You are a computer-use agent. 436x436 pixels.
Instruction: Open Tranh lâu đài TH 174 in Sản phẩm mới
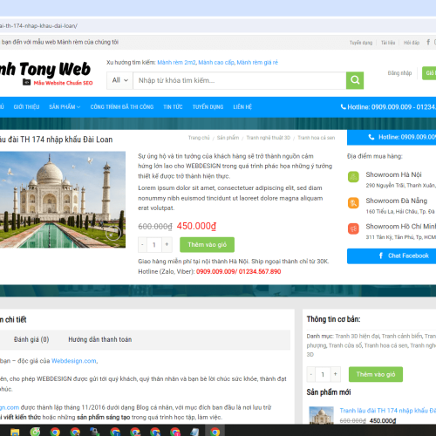coord(388,411)
